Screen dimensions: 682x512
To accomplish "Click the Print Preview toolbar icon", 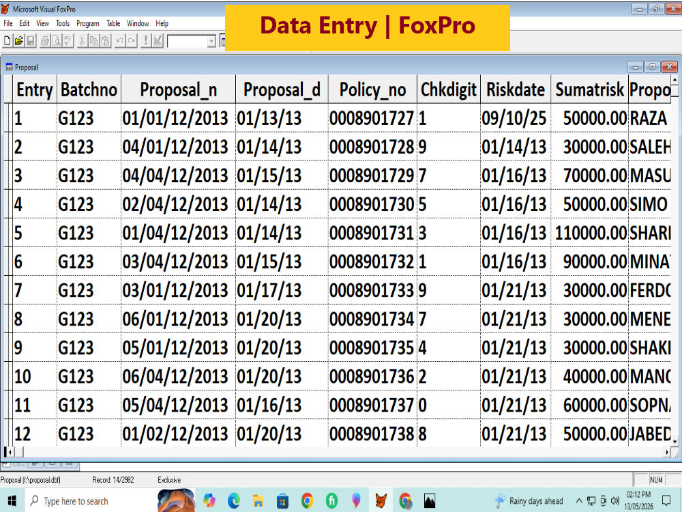I will [57, 41].
